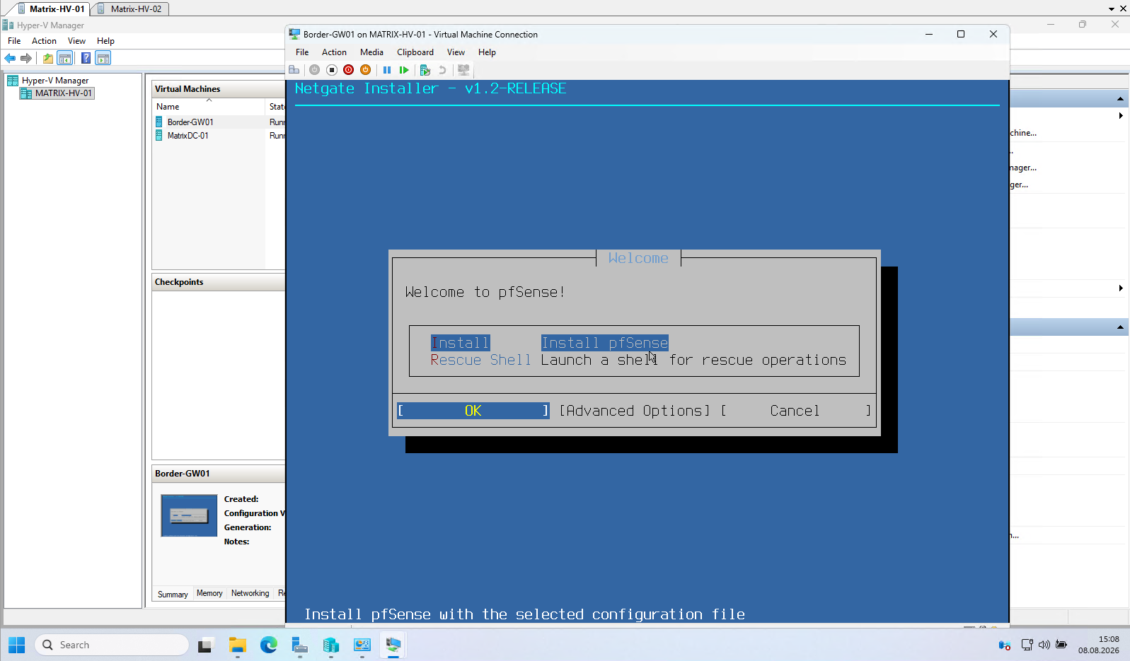The image size is (1130, 661).
Task: Select the Summary tab in details pane
Action: (173, 595)
